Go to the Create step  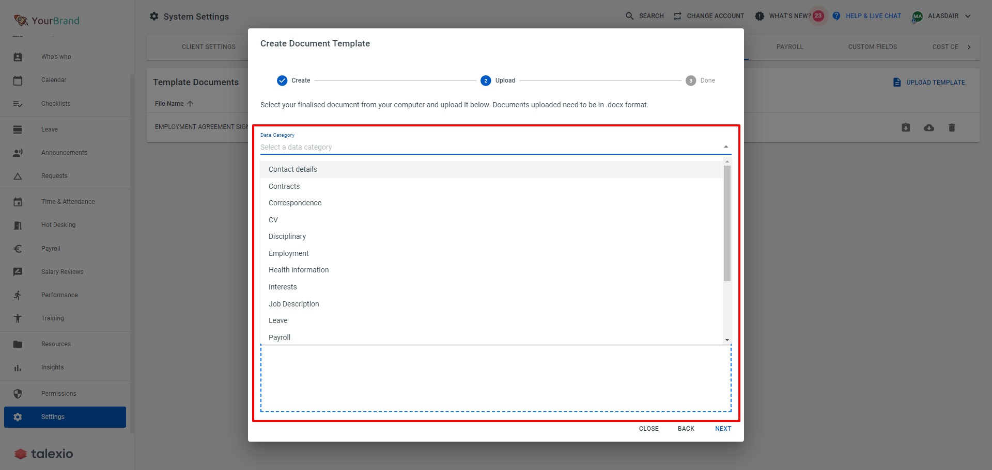tap(293, 80)
